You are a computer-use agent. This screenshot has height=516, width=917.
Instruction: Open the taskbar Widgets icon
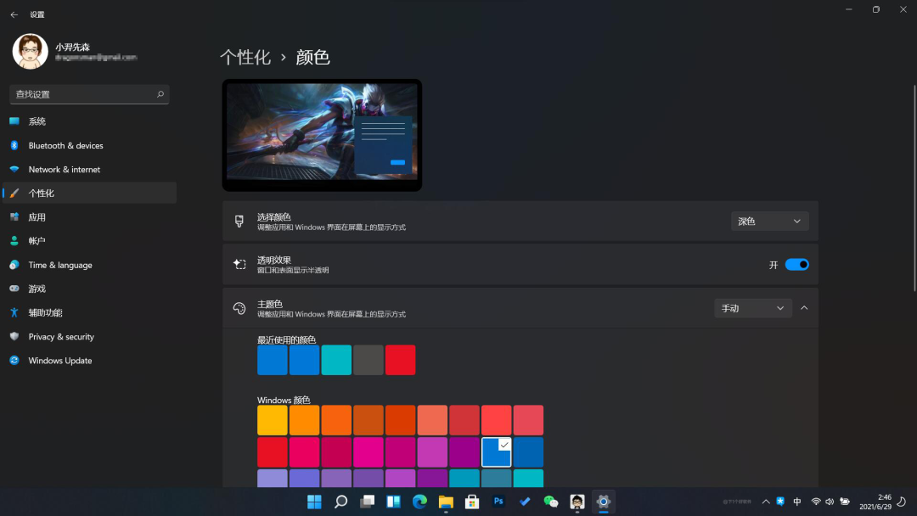tap(393, 502)
